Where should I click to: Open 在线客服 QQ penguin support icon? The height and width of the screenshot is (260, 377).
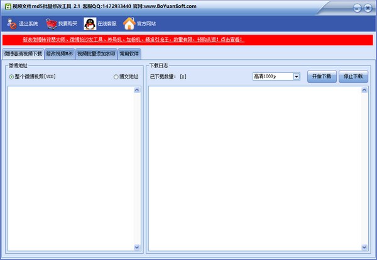(90, 24)
